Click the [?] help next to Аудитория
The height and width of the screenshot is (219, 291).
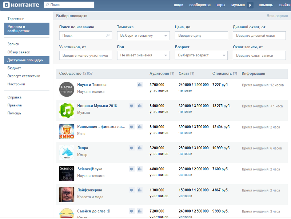tap(172, 74)
